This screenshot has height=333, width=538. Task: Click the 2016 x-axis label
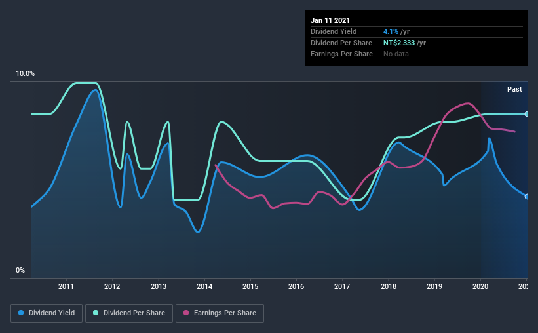296,286
